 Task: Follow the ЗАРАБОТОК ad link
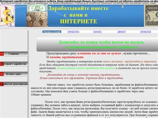coord(146,32)
